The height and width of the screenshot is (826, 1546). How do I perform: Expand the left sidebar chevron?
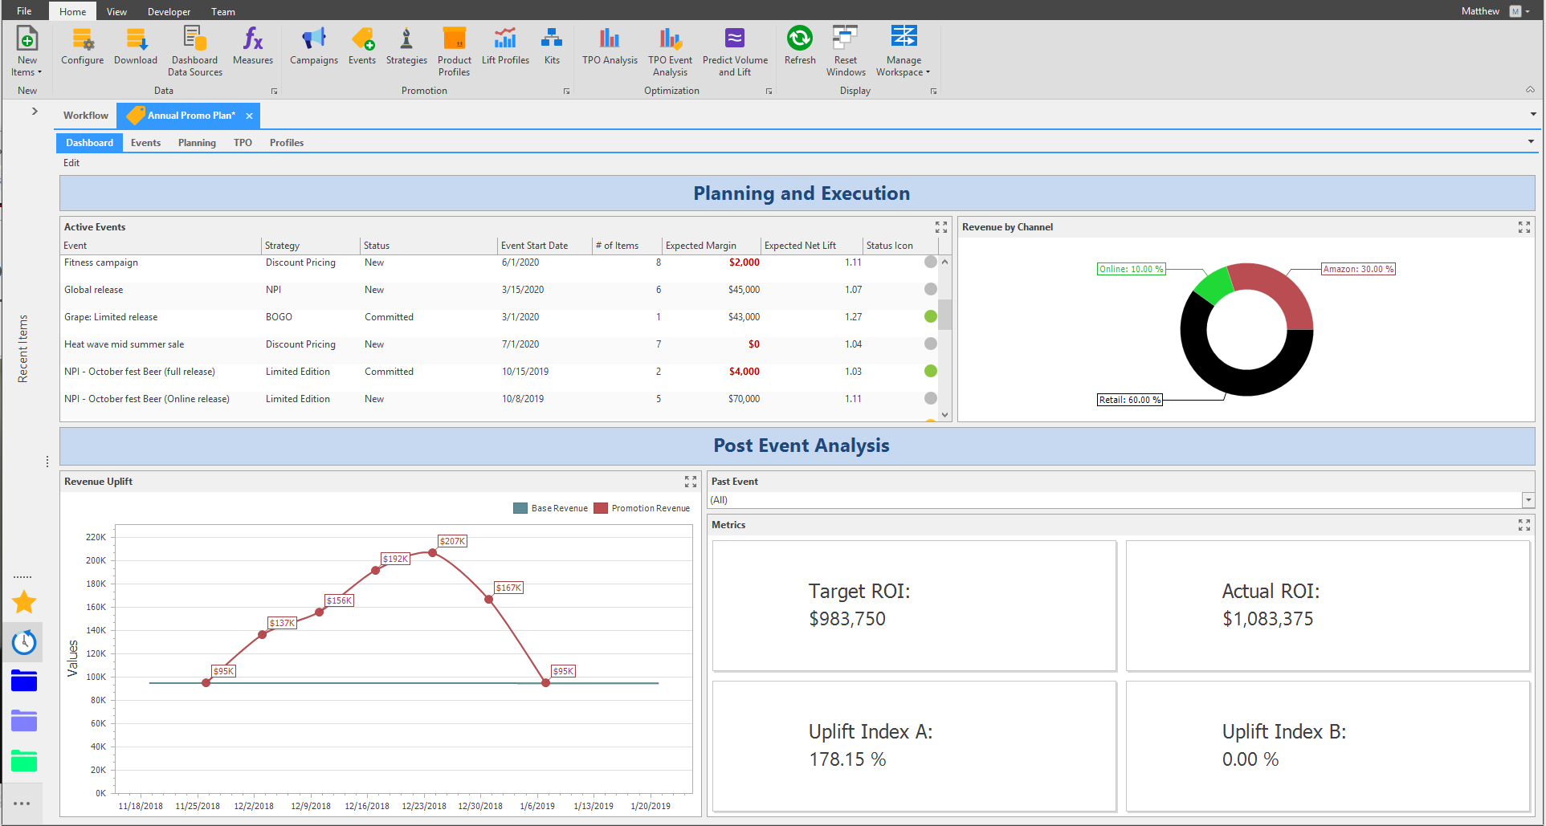click(35, 111)
